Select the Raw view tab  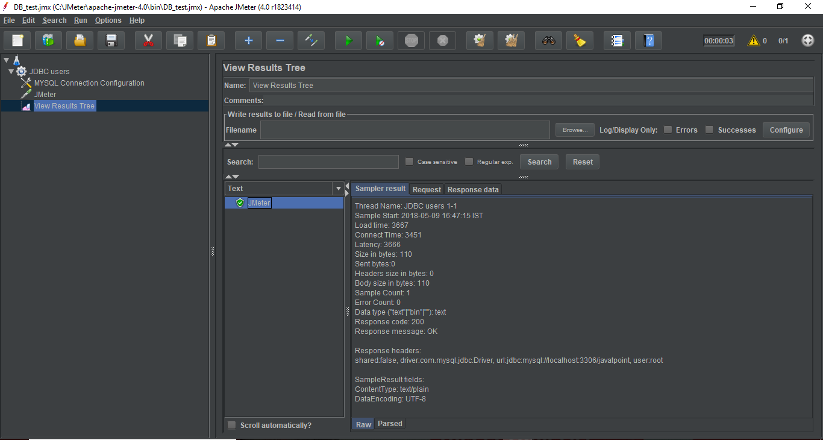click(363, 424)
